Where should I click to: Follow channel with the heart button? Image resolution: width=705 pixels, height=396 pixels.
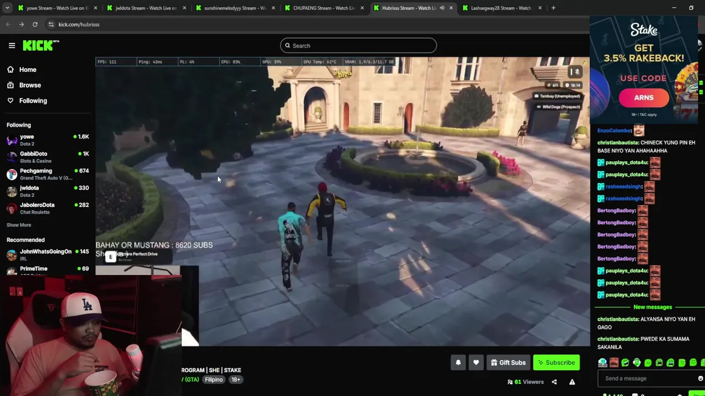(x=476, y=362)
